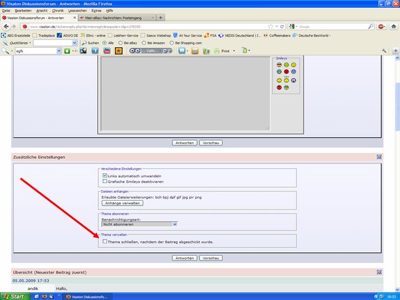Click the browser forward arrow button
Viewport: 400px width, 300px height.
tap(14, 27)
